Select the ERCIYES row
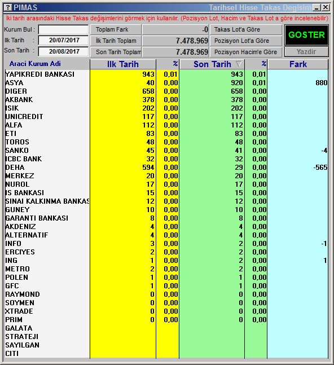This screenshot has height=365, width=334. click(x=166, y=252)
